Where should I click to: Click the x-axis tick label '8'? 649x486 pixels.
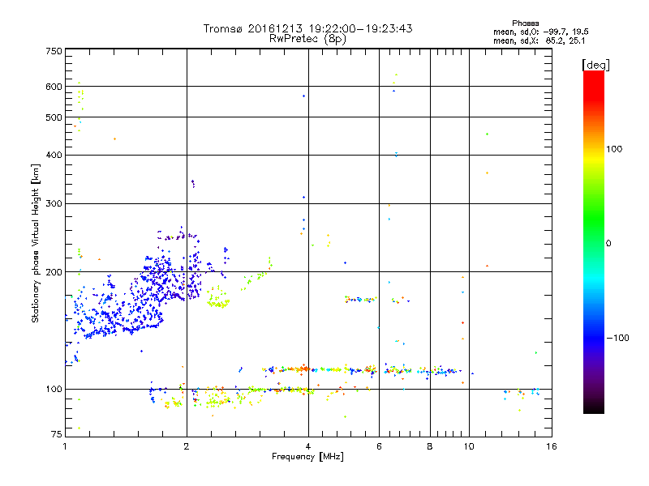tap(430, 446)
